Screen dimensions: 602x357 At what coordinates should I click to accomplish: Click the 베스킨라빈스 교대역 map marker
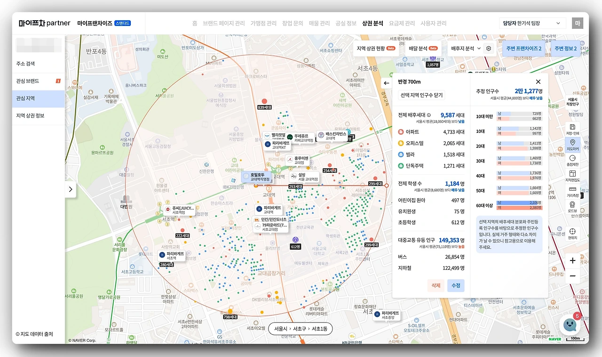tap(332, 136)
